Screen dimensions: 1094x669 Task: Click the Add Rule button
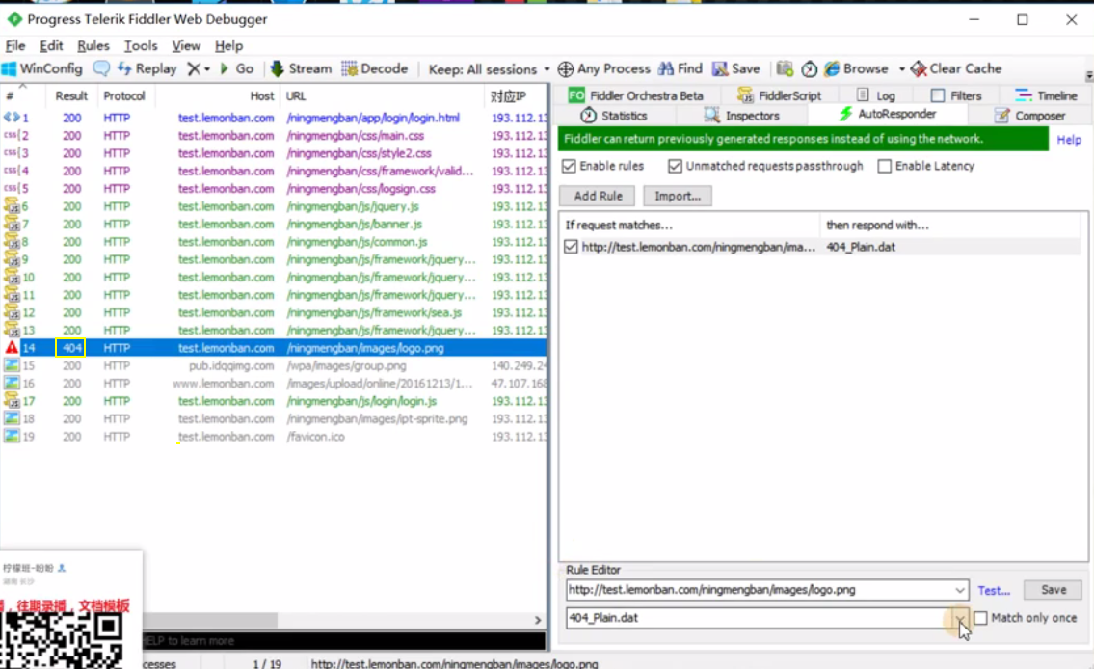[x=598, y=196]
